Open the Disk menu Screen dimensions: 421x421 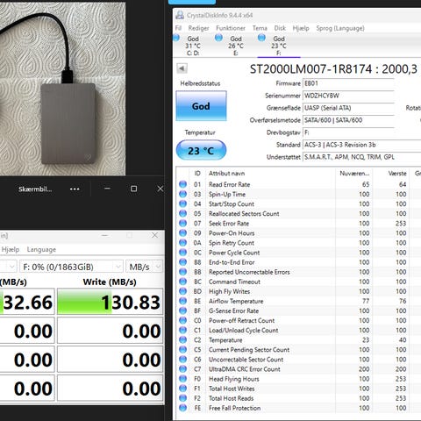coord(280,28)
